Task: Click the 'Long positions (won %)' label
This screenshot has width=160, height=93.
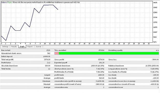Action: pos(118,69)
